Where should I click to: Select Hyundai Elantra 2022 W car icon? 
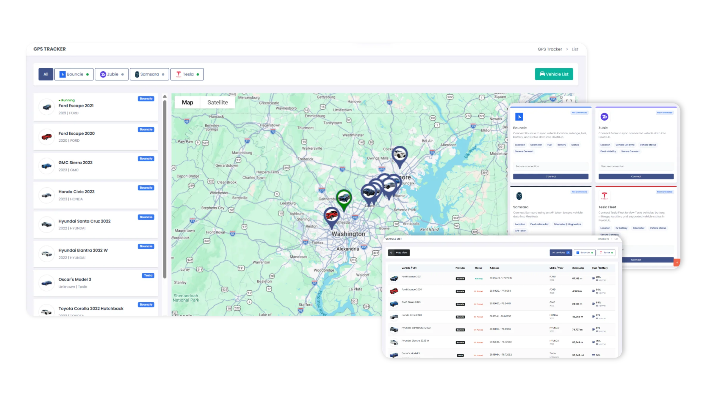click(x=47, y=254)
